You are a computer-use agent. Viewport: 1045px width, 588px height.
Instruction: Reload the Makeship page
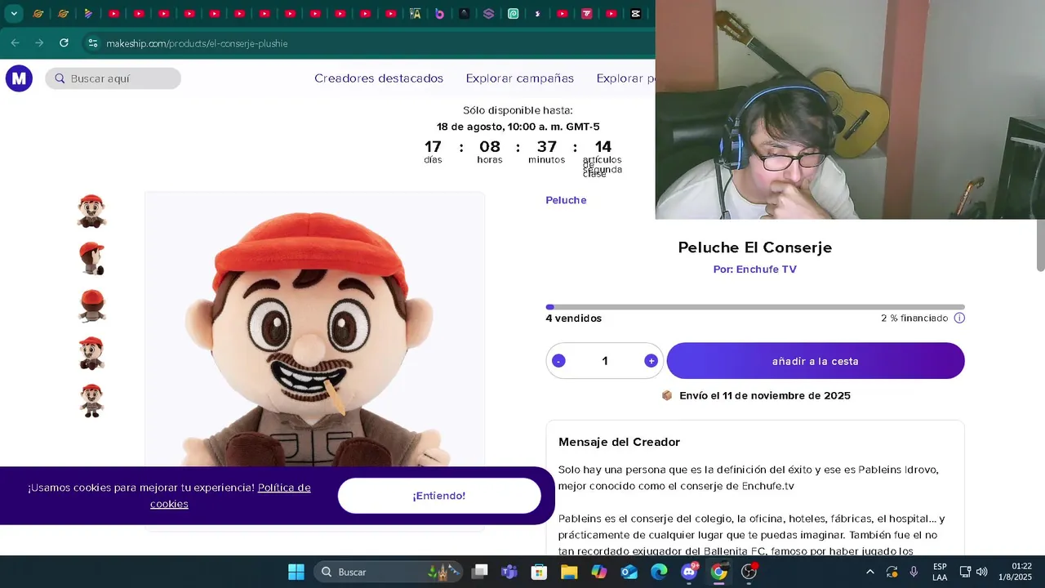click(64, 43)
